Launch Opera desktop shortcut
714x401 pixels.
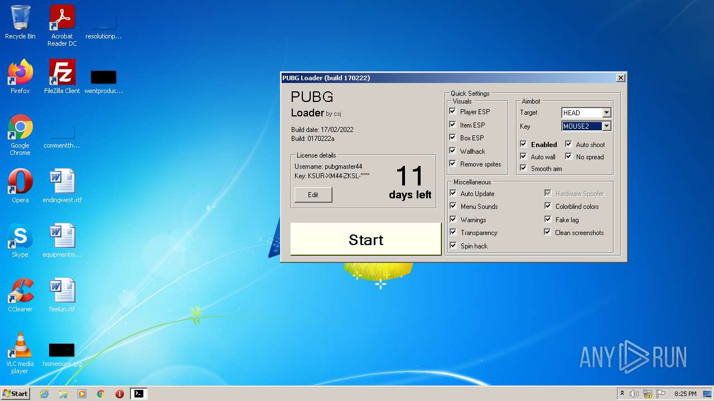pos(20,186)
